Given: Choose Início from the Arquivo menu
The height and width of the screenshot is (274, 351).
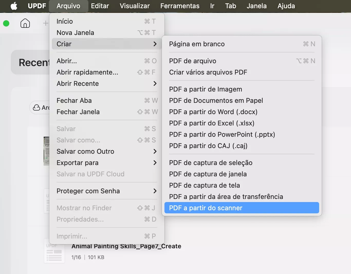Looking at the screenshot, I should coord(107,21).
